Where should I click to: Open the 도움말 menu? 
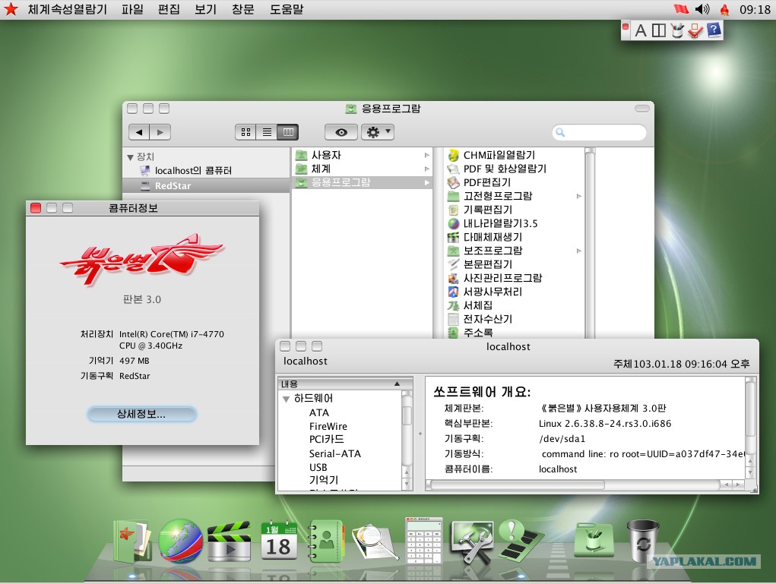(286, 9)
